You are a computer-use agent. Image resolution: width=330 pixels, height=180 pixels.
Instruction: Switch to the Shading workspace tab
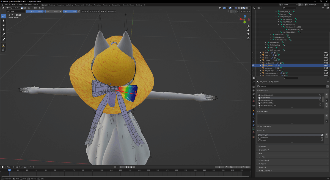coord(89,5)
